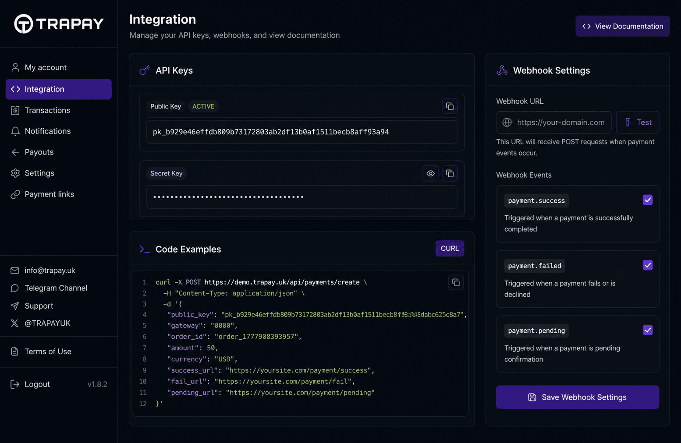681x443 pixels.
Task: Log out of the account
Action: pyautogui.click(x=30, y=384)
